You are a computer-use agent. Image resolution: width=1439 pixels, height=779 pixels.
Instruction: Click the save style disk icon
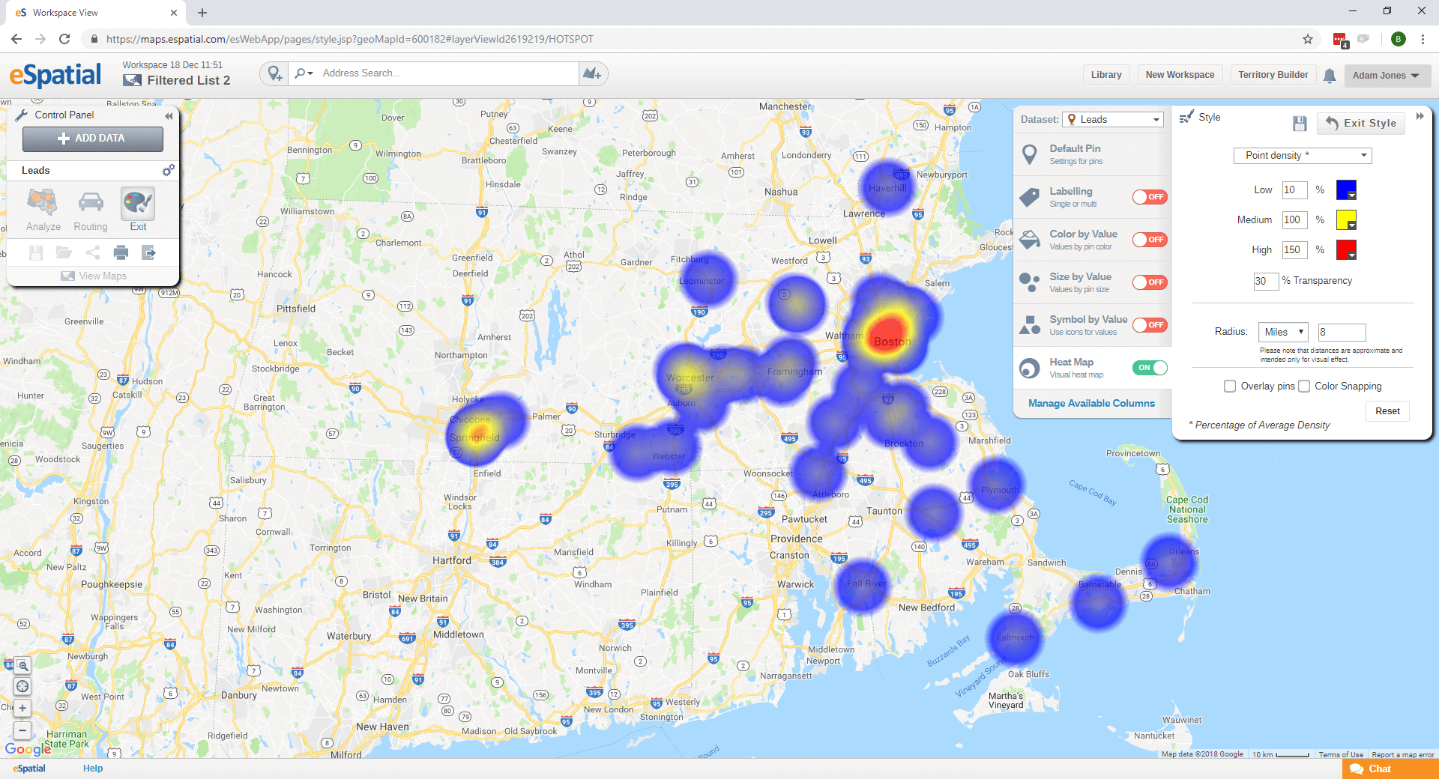[x=1300, y=124]
